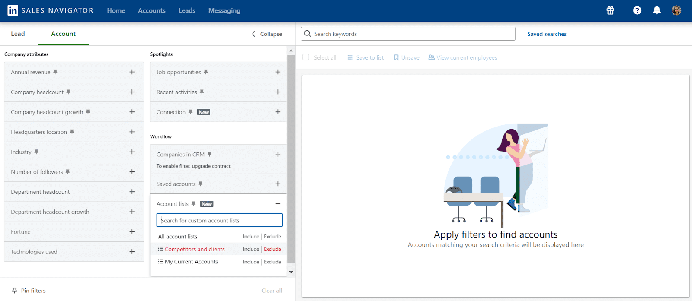This screenshot has height=301, width=692.
Task: Click the LinkedIn Sales Navigator logo
Action: 13,10
